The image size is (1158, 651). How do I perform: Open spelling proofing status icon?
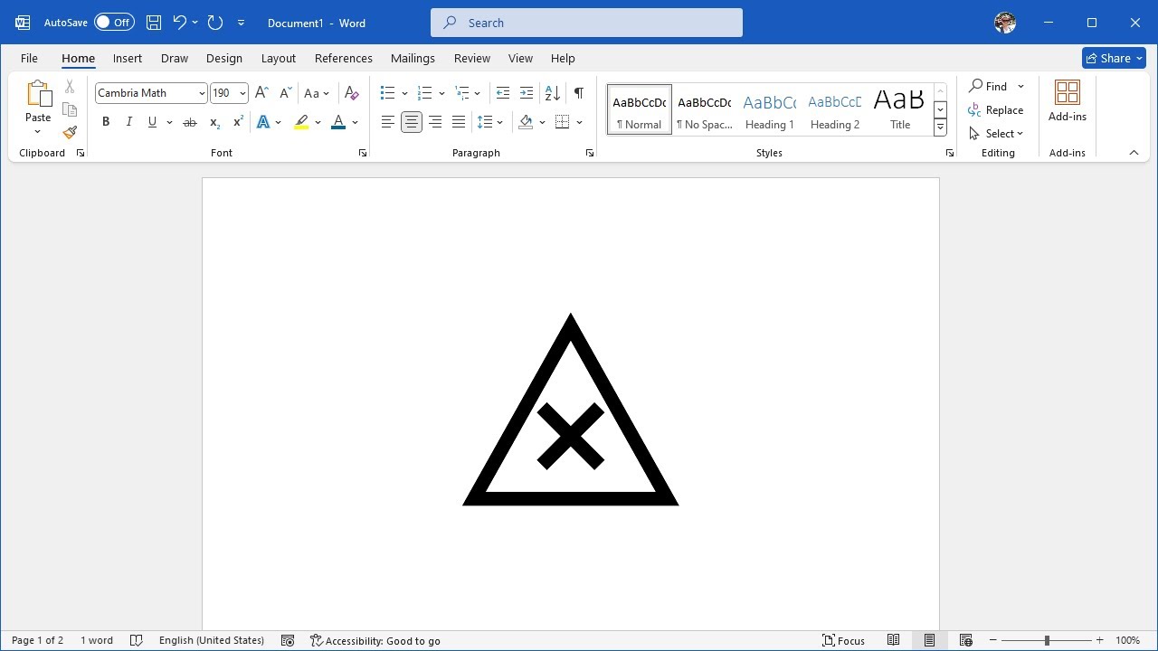(137, 640)
